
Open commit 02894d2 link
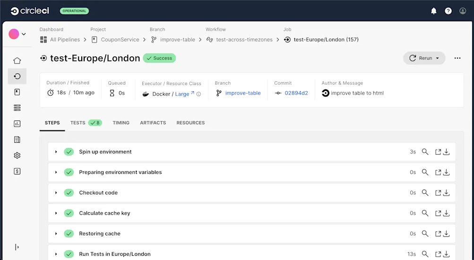coord(296,93)
